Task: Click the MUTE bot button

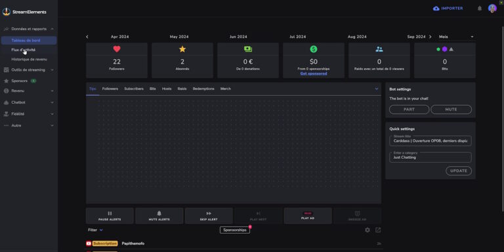Action: pos(451,110)
